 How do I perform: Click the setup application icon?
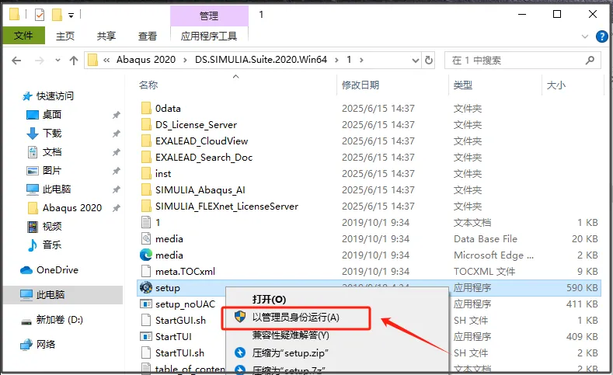(x=146, y=288)
